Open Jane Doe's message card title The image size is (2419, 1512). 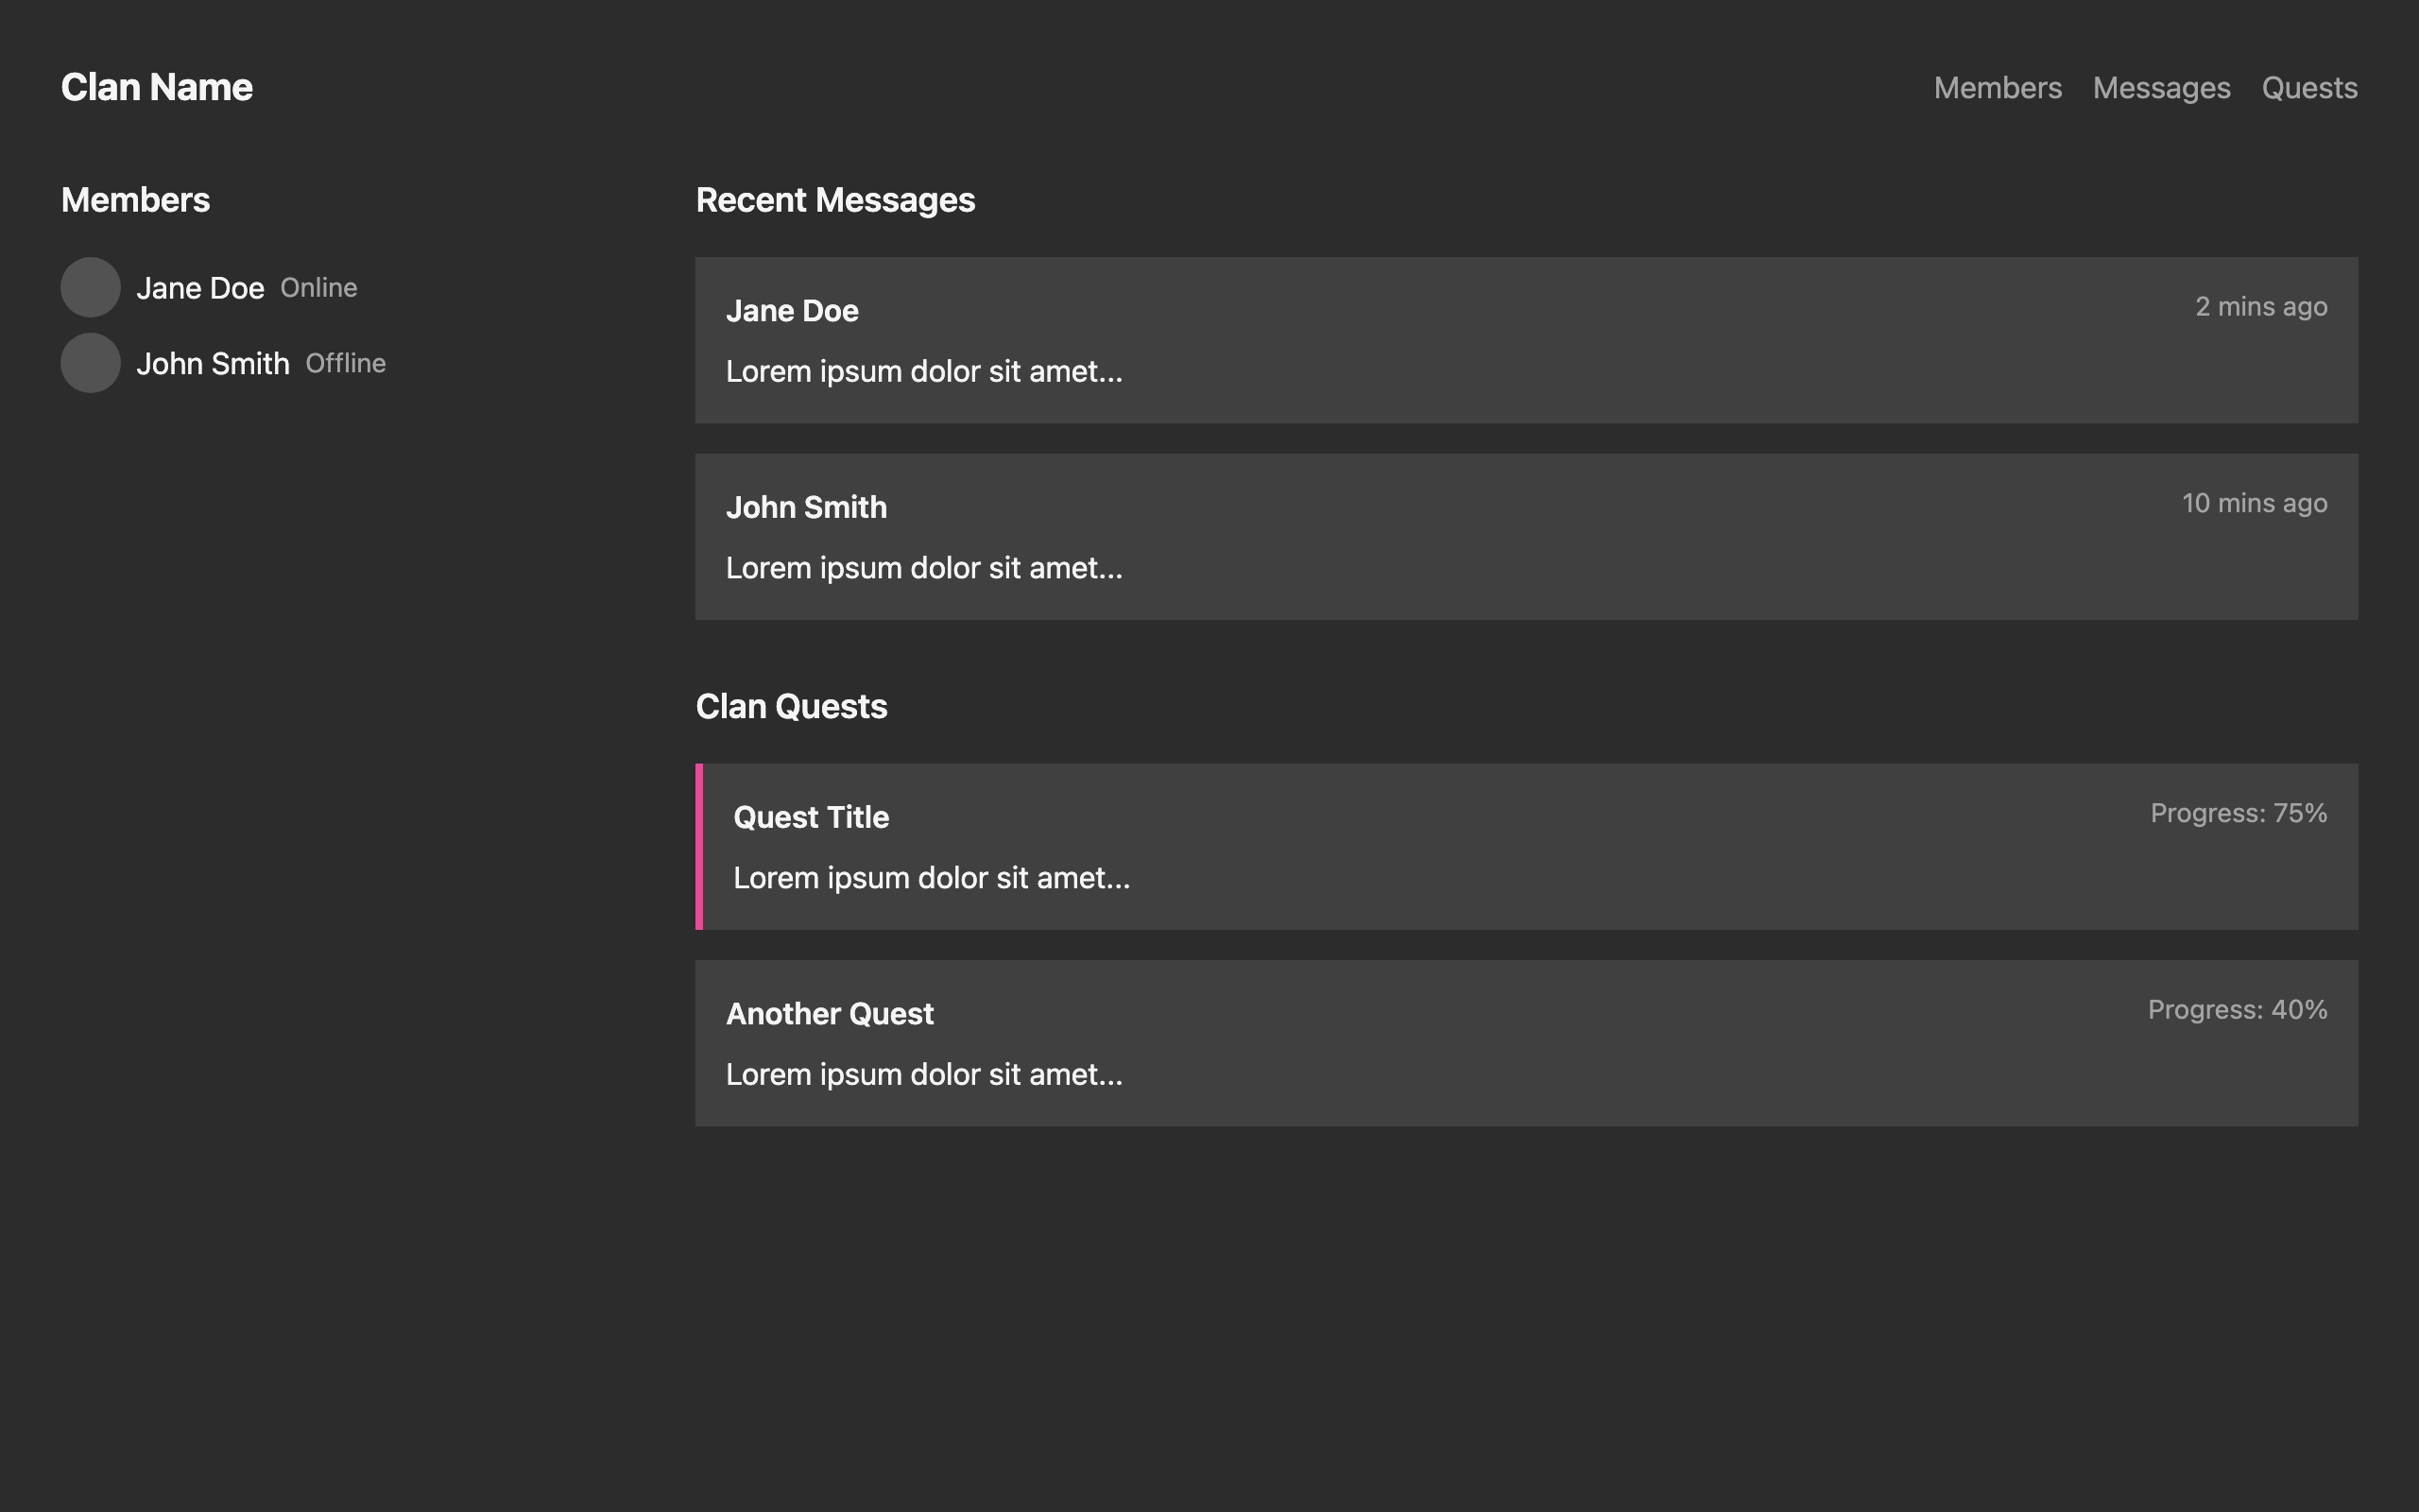pos(792,311)
